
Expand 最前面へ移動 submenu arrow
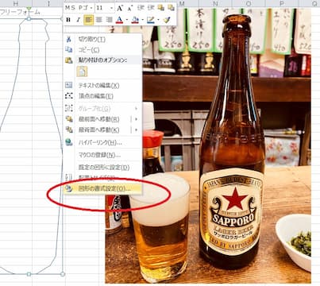coord(136,119)
